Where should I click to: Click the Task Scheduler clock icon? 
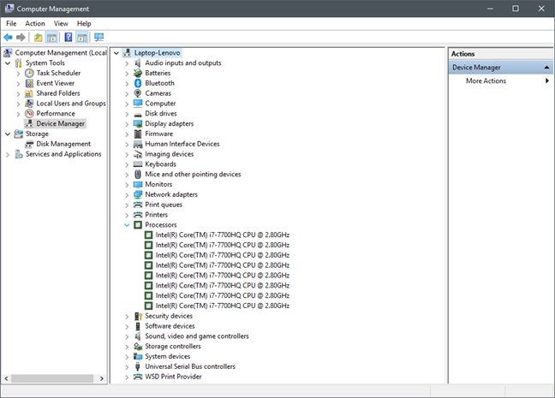29,74
